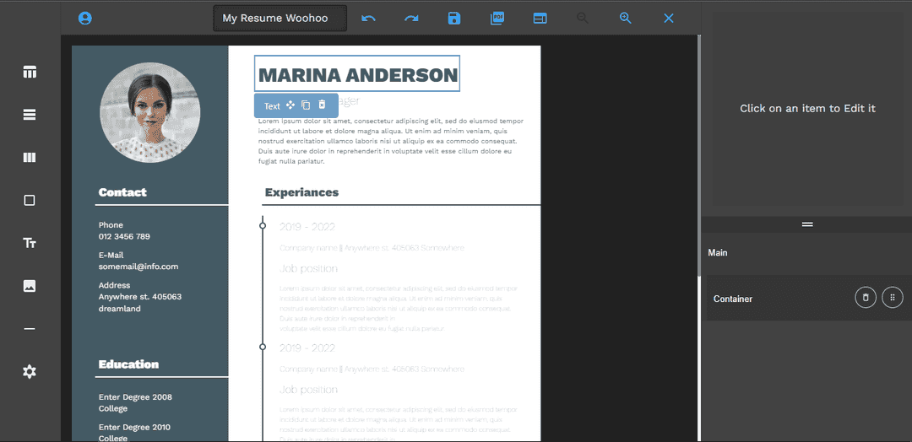Click the panel splitter handle
912x442 pixels.
pos(807,224)
